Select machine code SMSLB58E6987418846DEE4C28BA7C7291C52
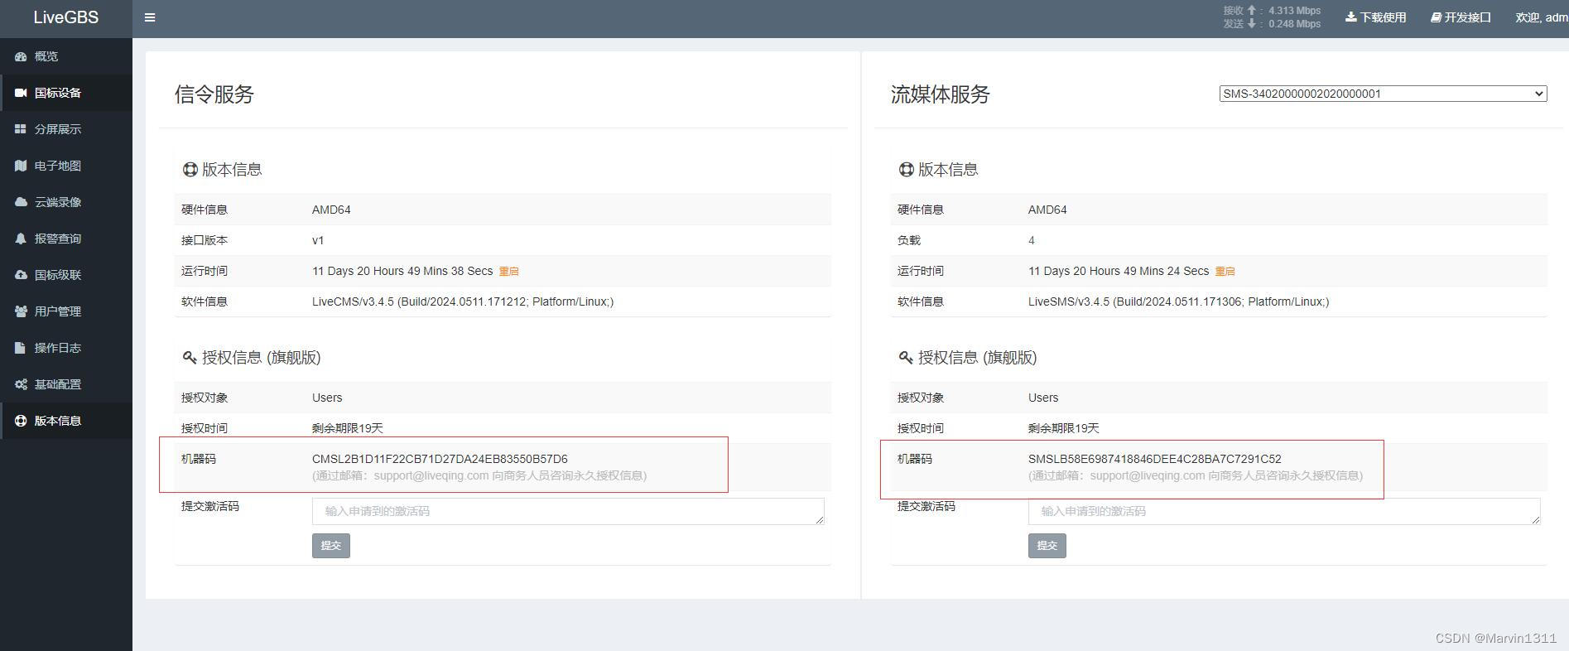The width and height of the screenshot is (1569, 651). point(1155,459)
